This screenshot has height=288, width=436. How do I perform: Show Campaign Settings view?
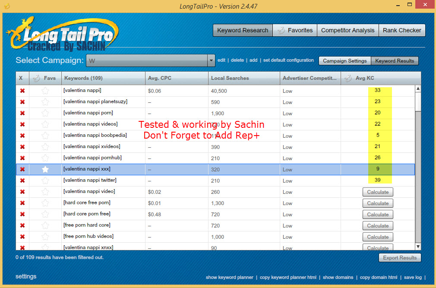coord(345,61)
